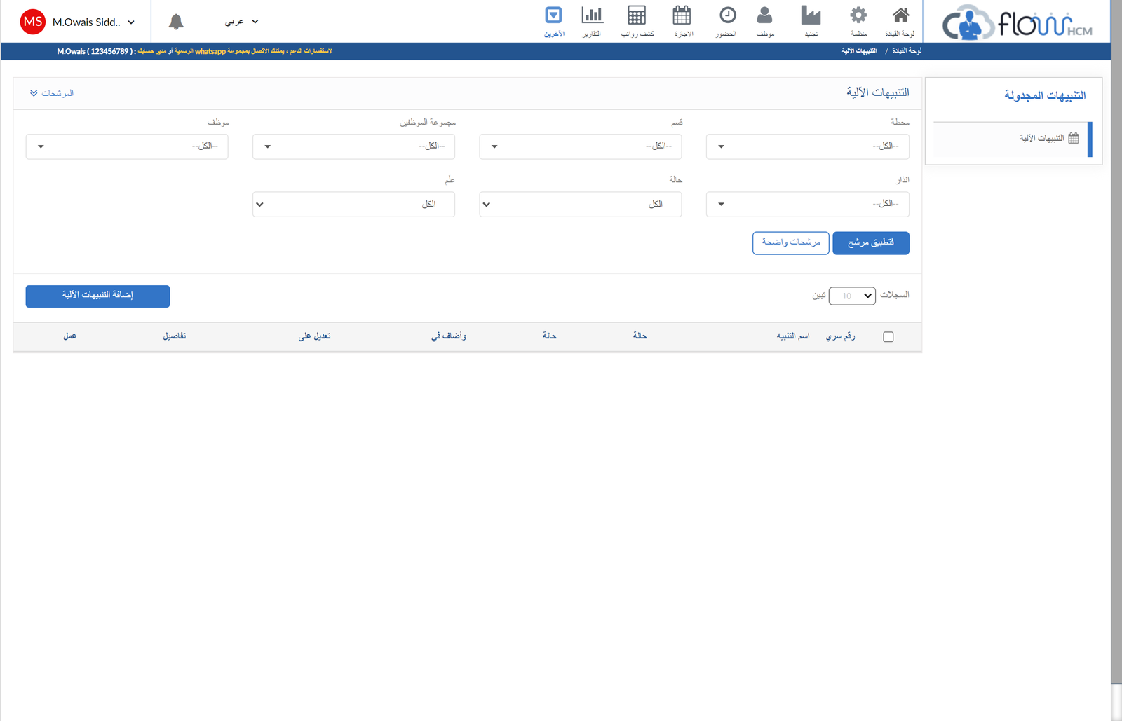Open the Recruitment (تجنيد) icon in navbar

click(x=811, y=17)
